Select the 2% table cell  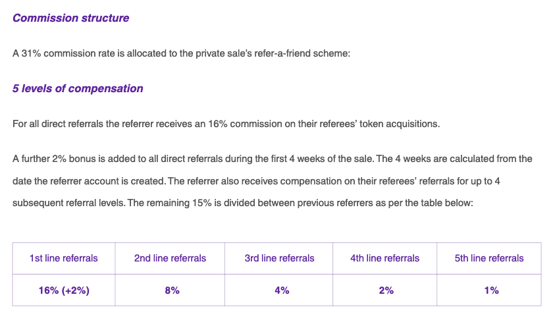click(x=384, y=290)
